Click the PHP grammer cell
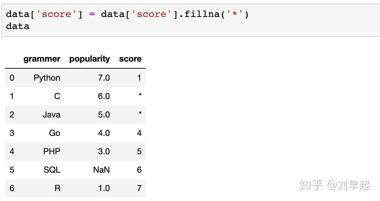 click(x=52, y=151)
